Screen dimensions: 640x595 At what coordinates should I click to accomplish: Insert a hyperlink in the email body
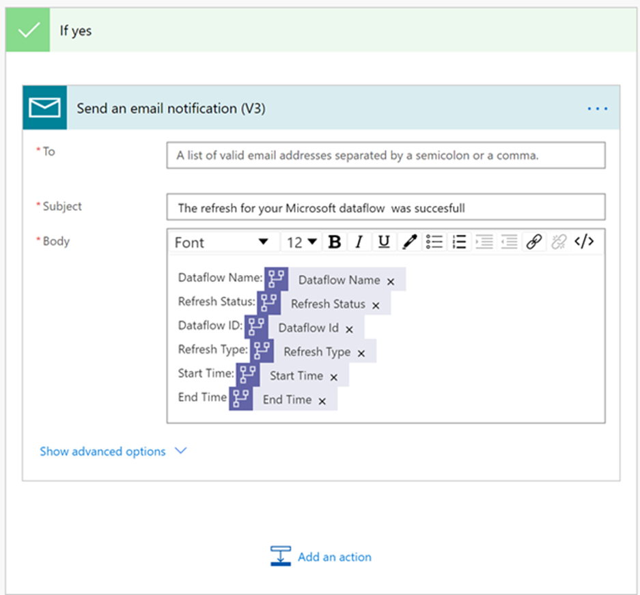click(533, 242)
